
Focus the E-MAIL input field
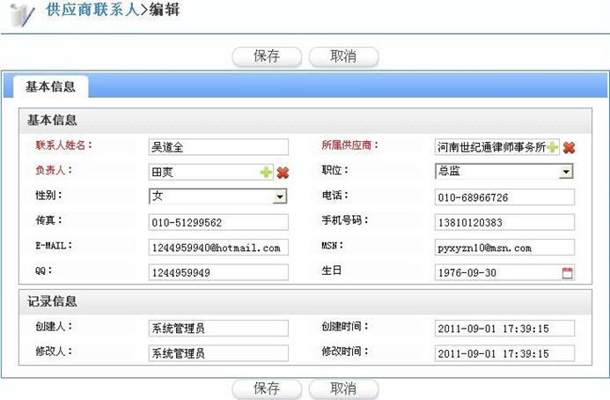pos(218,248)
